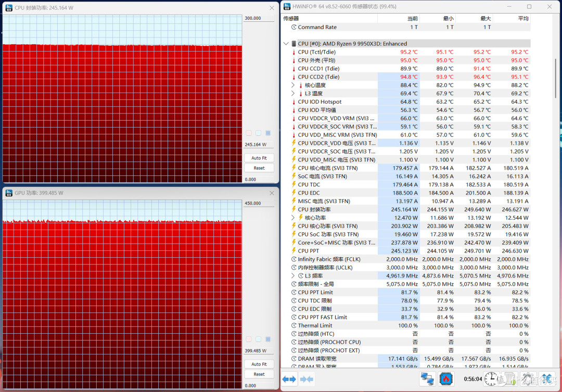Click the thermometer icon beside CPU (Tctl/Tdie)
The image size is (562, 392).
tap(294, 52)
